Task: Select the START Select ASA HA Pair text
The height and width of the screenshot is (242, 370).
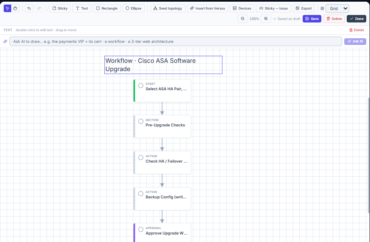Action: (x=166, y=89)
